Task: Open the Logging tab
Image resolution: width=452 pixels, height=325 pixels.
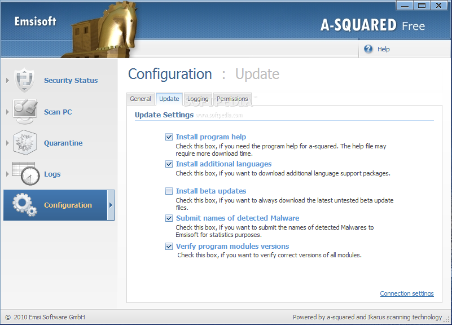Action: tap(198, 99)
